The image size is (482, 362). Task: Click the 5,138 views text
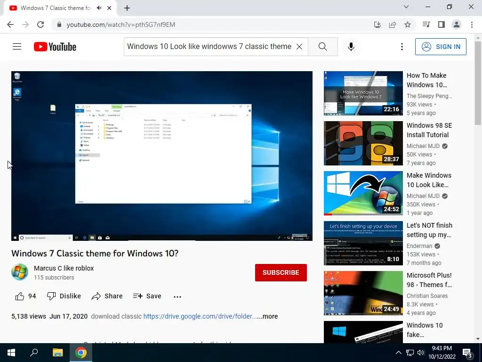[29, 316]
